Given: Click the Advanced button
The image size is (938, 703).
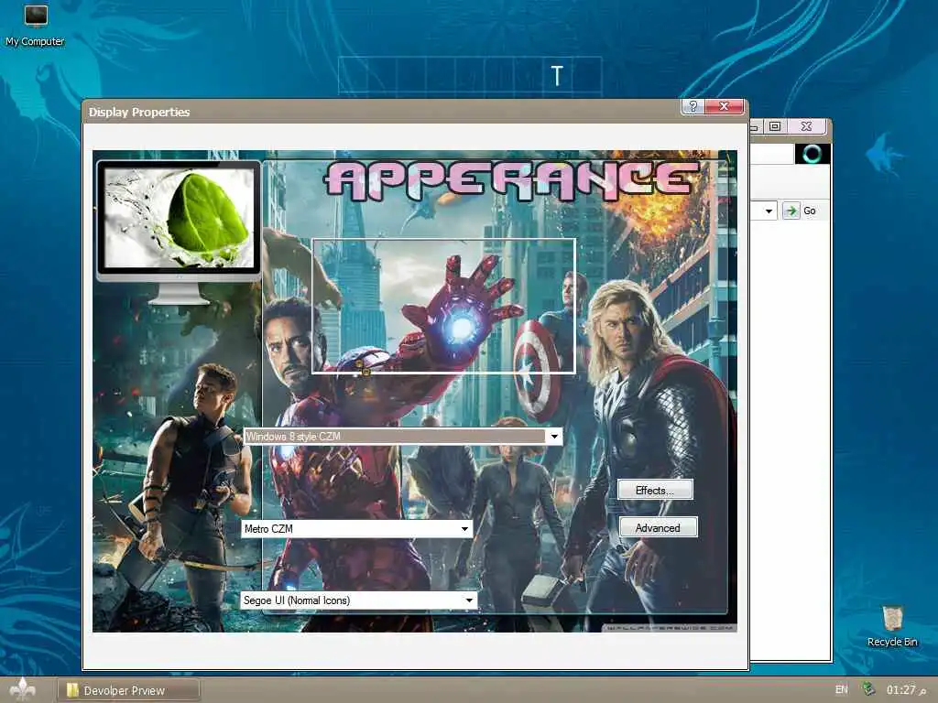Looking at the screenshot, I should (658, 528).
